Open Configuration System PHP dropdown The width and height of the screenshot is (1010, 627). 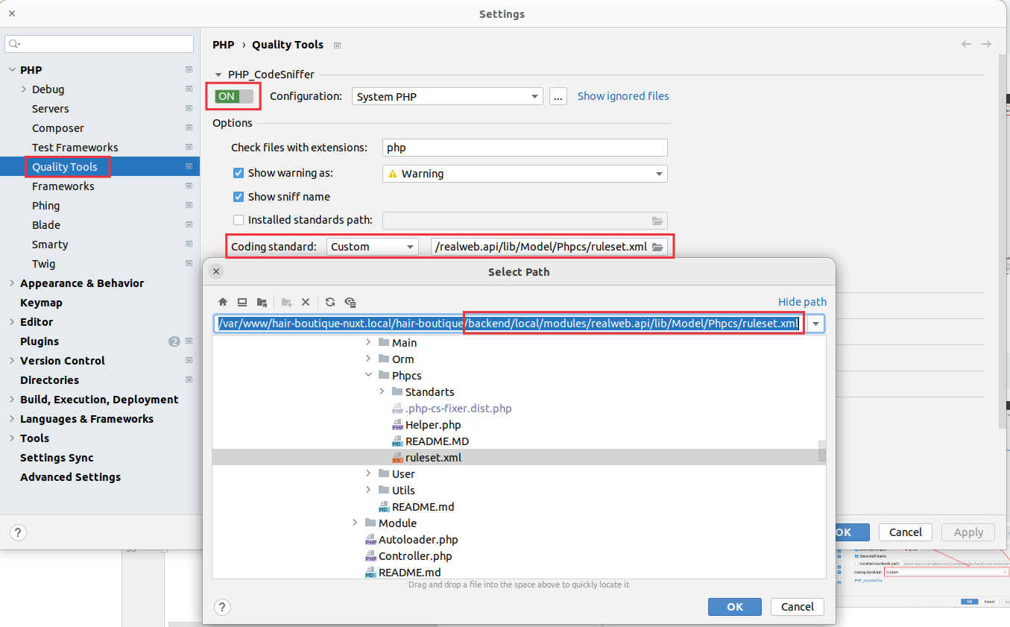point(448,96)
